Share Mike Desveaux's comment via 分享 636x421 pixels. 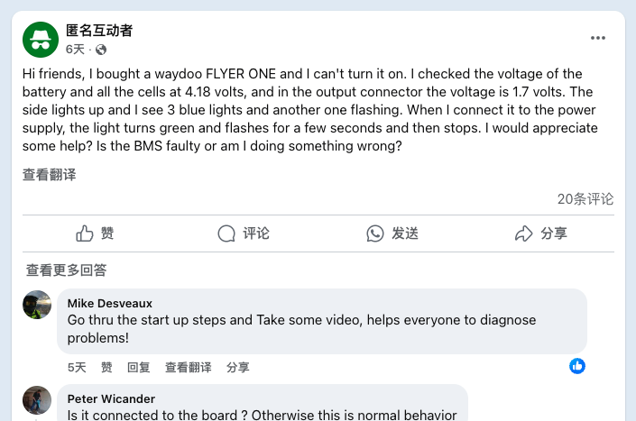pyautogui.click(x=237, y=368)
